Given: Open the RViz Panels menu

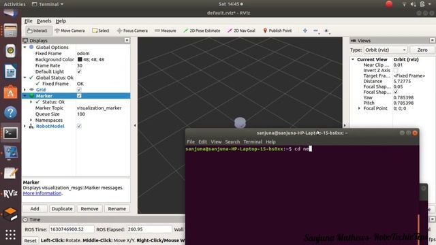Looking at the screenshot, I should click(x=44, y=21).
